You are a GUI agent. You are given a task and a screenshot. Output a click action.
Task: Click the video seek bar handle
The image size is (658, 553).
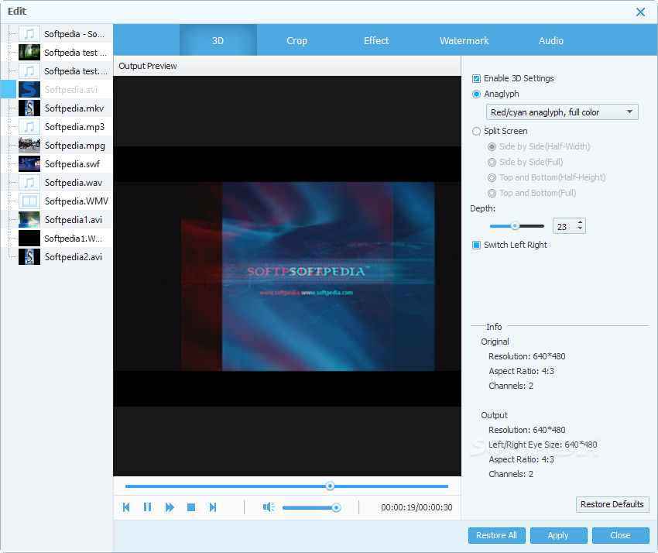click(x=331, y=486)
